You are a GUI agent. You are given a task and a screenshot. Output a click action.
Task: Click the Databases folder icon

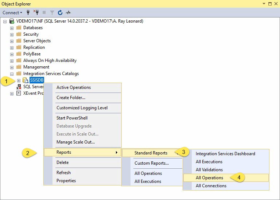(x=19, y=28)
